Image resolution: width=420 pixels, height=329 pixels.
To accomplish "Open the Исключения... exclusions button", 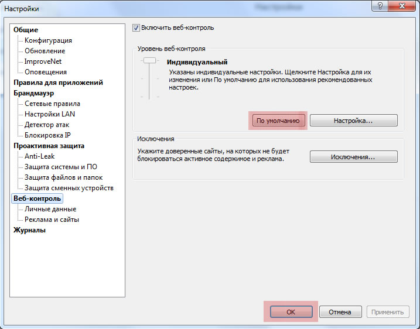I will coord(353,157).
